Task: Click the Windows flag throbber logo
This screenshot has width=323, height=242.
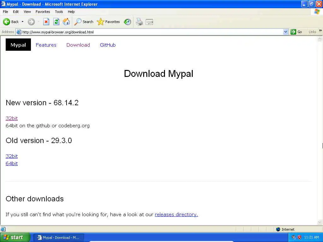Action: click(317, 12)
